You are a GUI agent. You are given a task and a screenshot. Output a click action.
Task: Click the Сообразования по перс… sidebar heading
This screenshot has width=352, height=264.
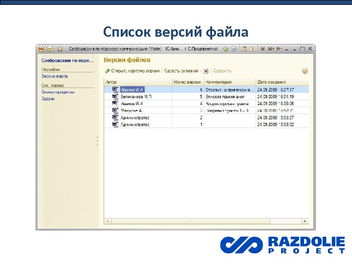tap(67, 61)
